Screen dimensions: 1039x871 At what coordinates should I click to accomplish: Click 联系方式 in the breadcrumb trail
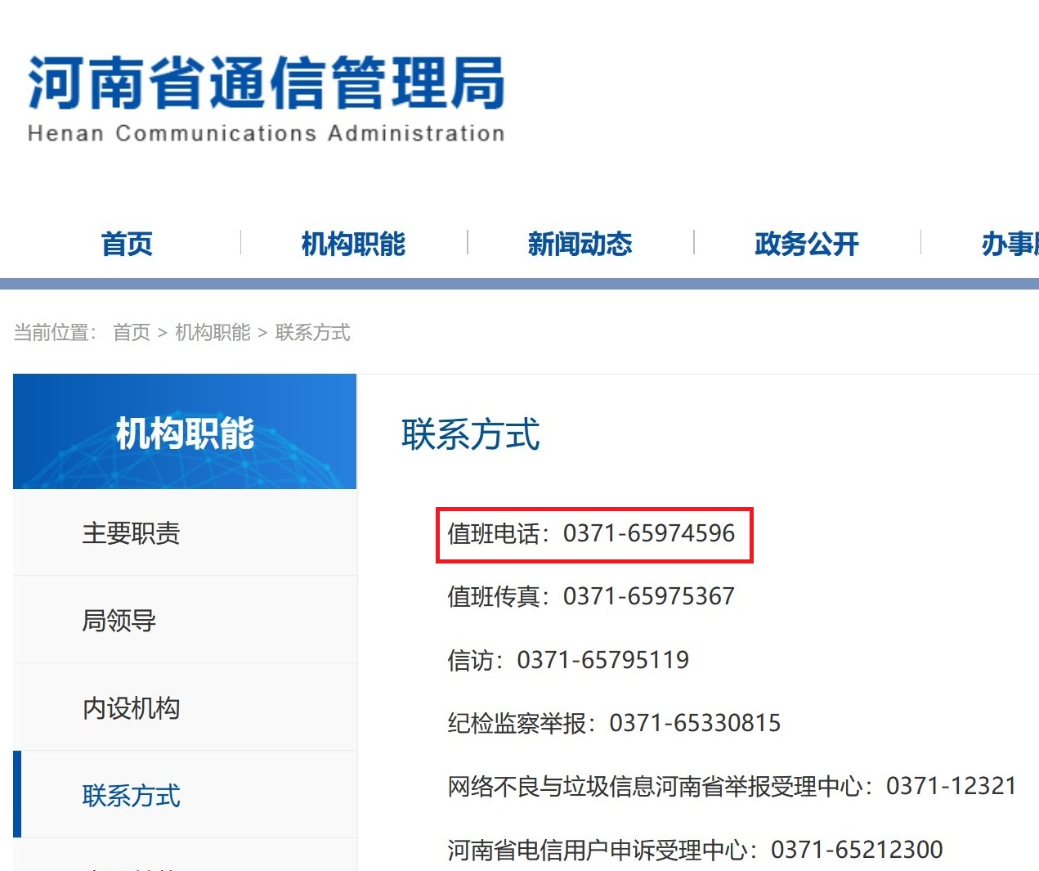312,332
